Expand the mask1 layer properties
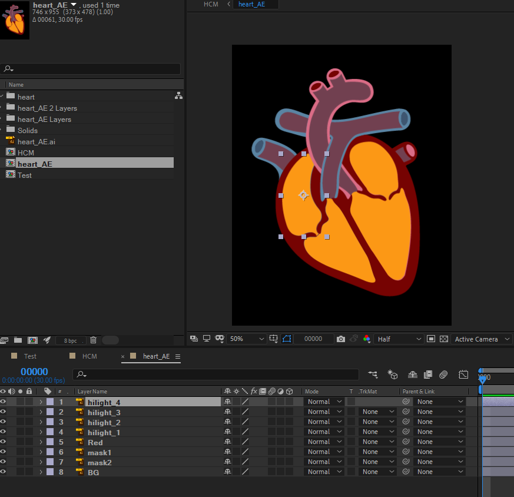Image resolution: width=514 pixels, height=497 pixels. [x=41, y=452]
